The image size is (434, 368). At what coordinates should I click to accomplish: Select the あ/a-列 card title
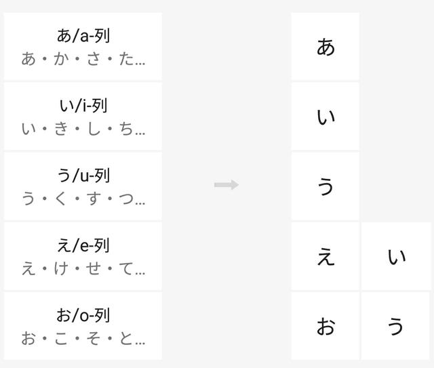[x=83, y=35]
